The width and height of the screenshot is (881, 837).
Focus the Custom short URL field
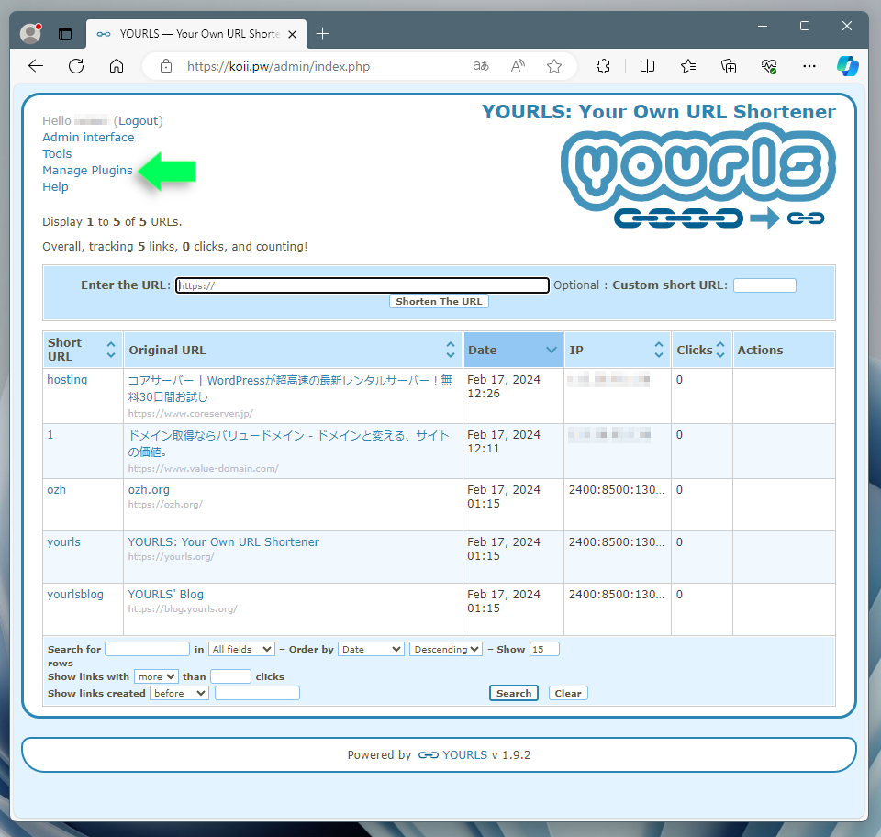click(x=764, y=285)
